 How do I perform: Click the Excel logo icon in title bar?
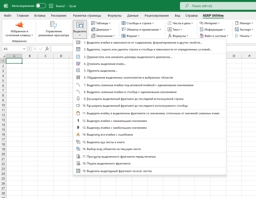point(6,6)
